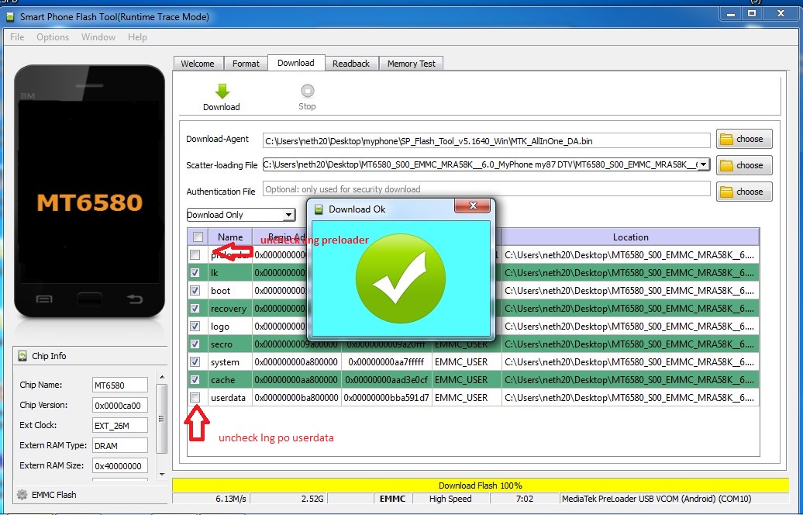Screen dimensions: 803x515
Task: Open the File menu
Action: 17,37
